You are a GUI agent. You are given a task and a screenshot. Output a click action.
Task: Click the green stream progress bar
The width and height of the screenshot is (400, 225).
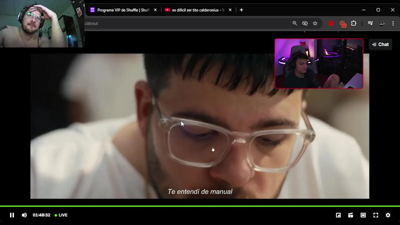click(200, 206)
